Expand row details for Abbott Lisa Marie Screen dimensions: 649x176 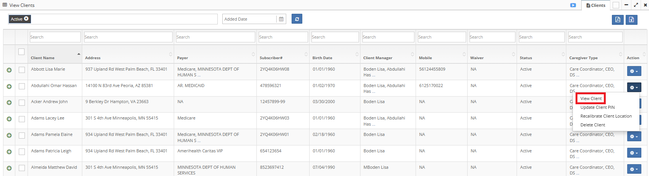[x=9, y=70]
